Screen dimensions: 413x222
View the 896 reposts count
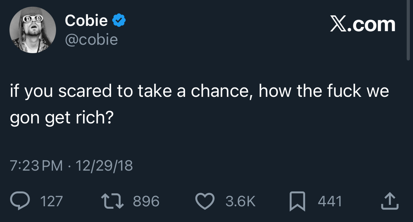point(146,201)
